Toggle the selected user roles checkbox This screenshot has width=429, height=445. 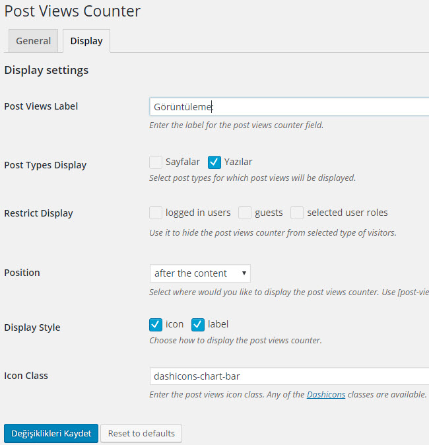pos(297,213)
